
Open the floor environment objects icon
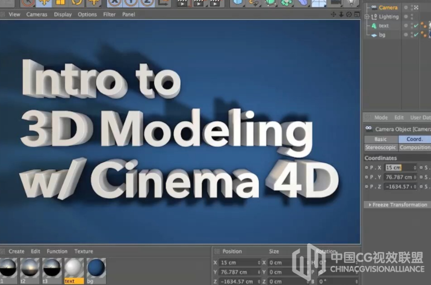click(319, 3)
